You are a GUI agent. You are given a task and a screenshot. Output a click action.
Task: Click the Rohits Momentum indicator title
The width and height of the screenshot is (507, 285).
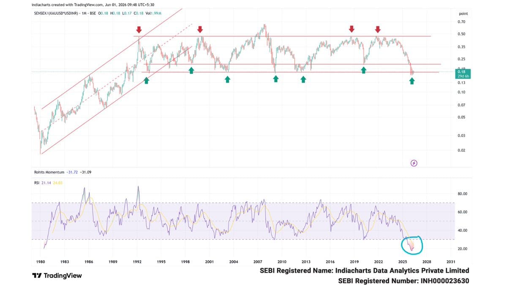click(x=49, y=172)
